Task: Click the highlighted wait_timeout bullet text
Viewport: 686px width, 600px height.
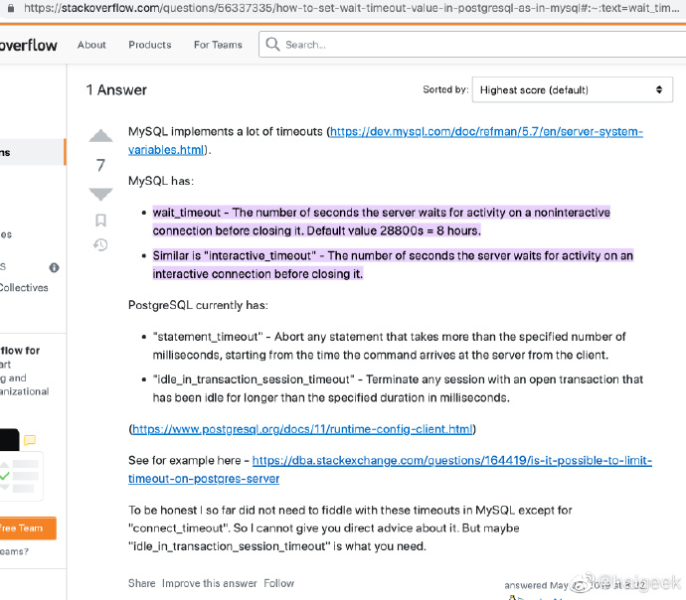Action: click(x=381, y=222)
